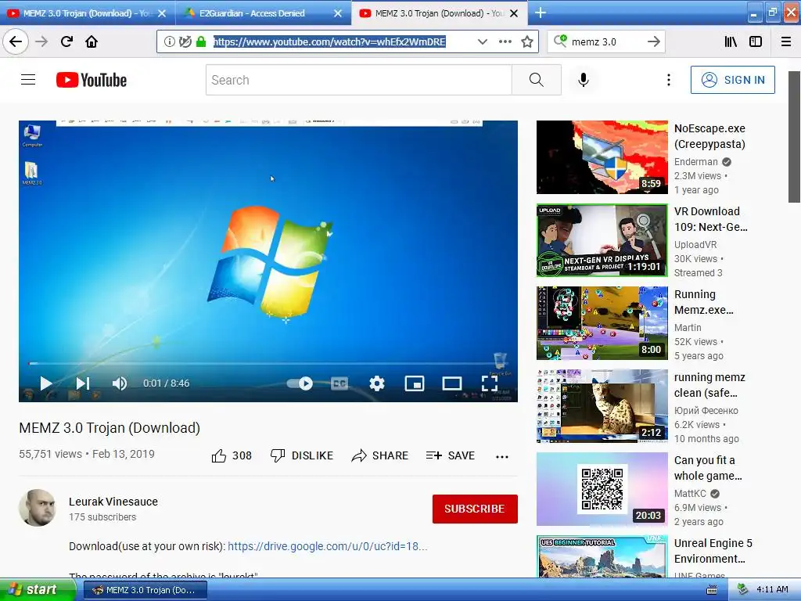This screenshot has height=601, width=801.
Task: Click the red SUBSCRIBE button
Action: [475, 509]
